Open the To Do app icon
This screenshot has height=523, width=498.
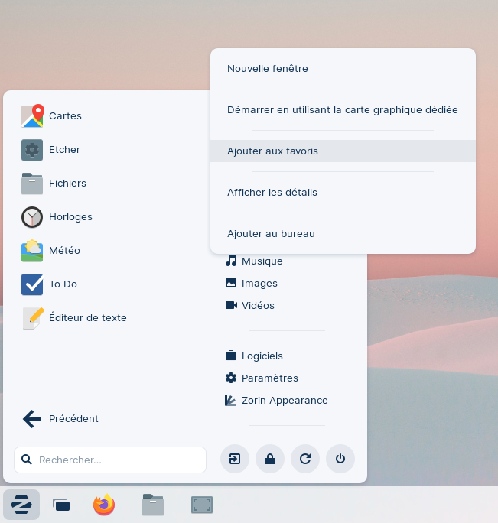click(32, 284)
